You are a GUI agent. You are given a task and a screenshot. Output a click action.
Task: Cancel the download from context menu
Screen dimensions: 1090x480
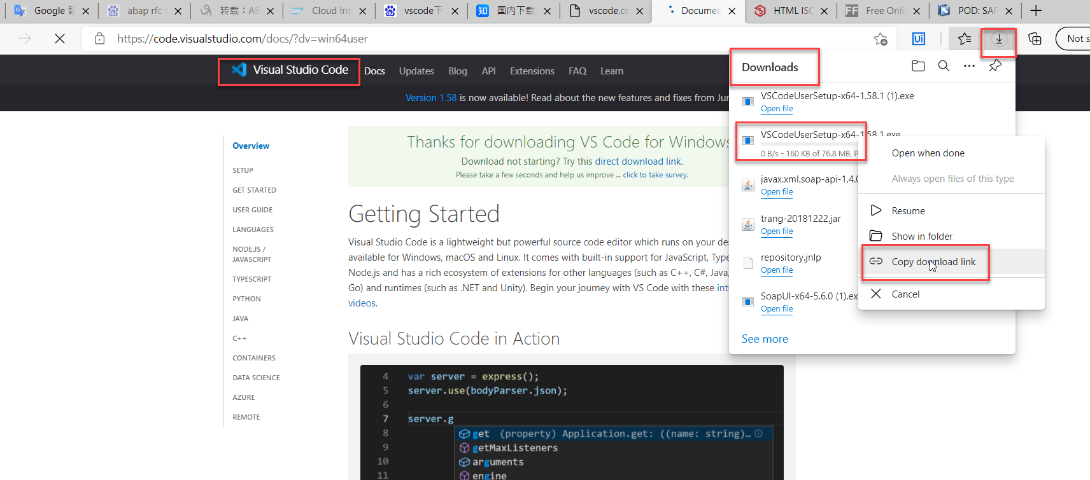pyautogui.click(x=951, y=294)
